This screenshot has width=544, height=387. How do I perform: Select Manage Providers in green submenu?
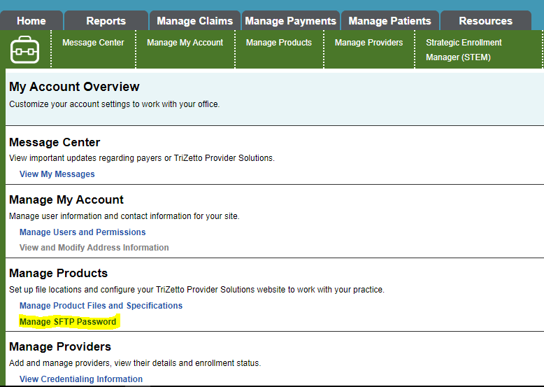(x=368, y=43)
